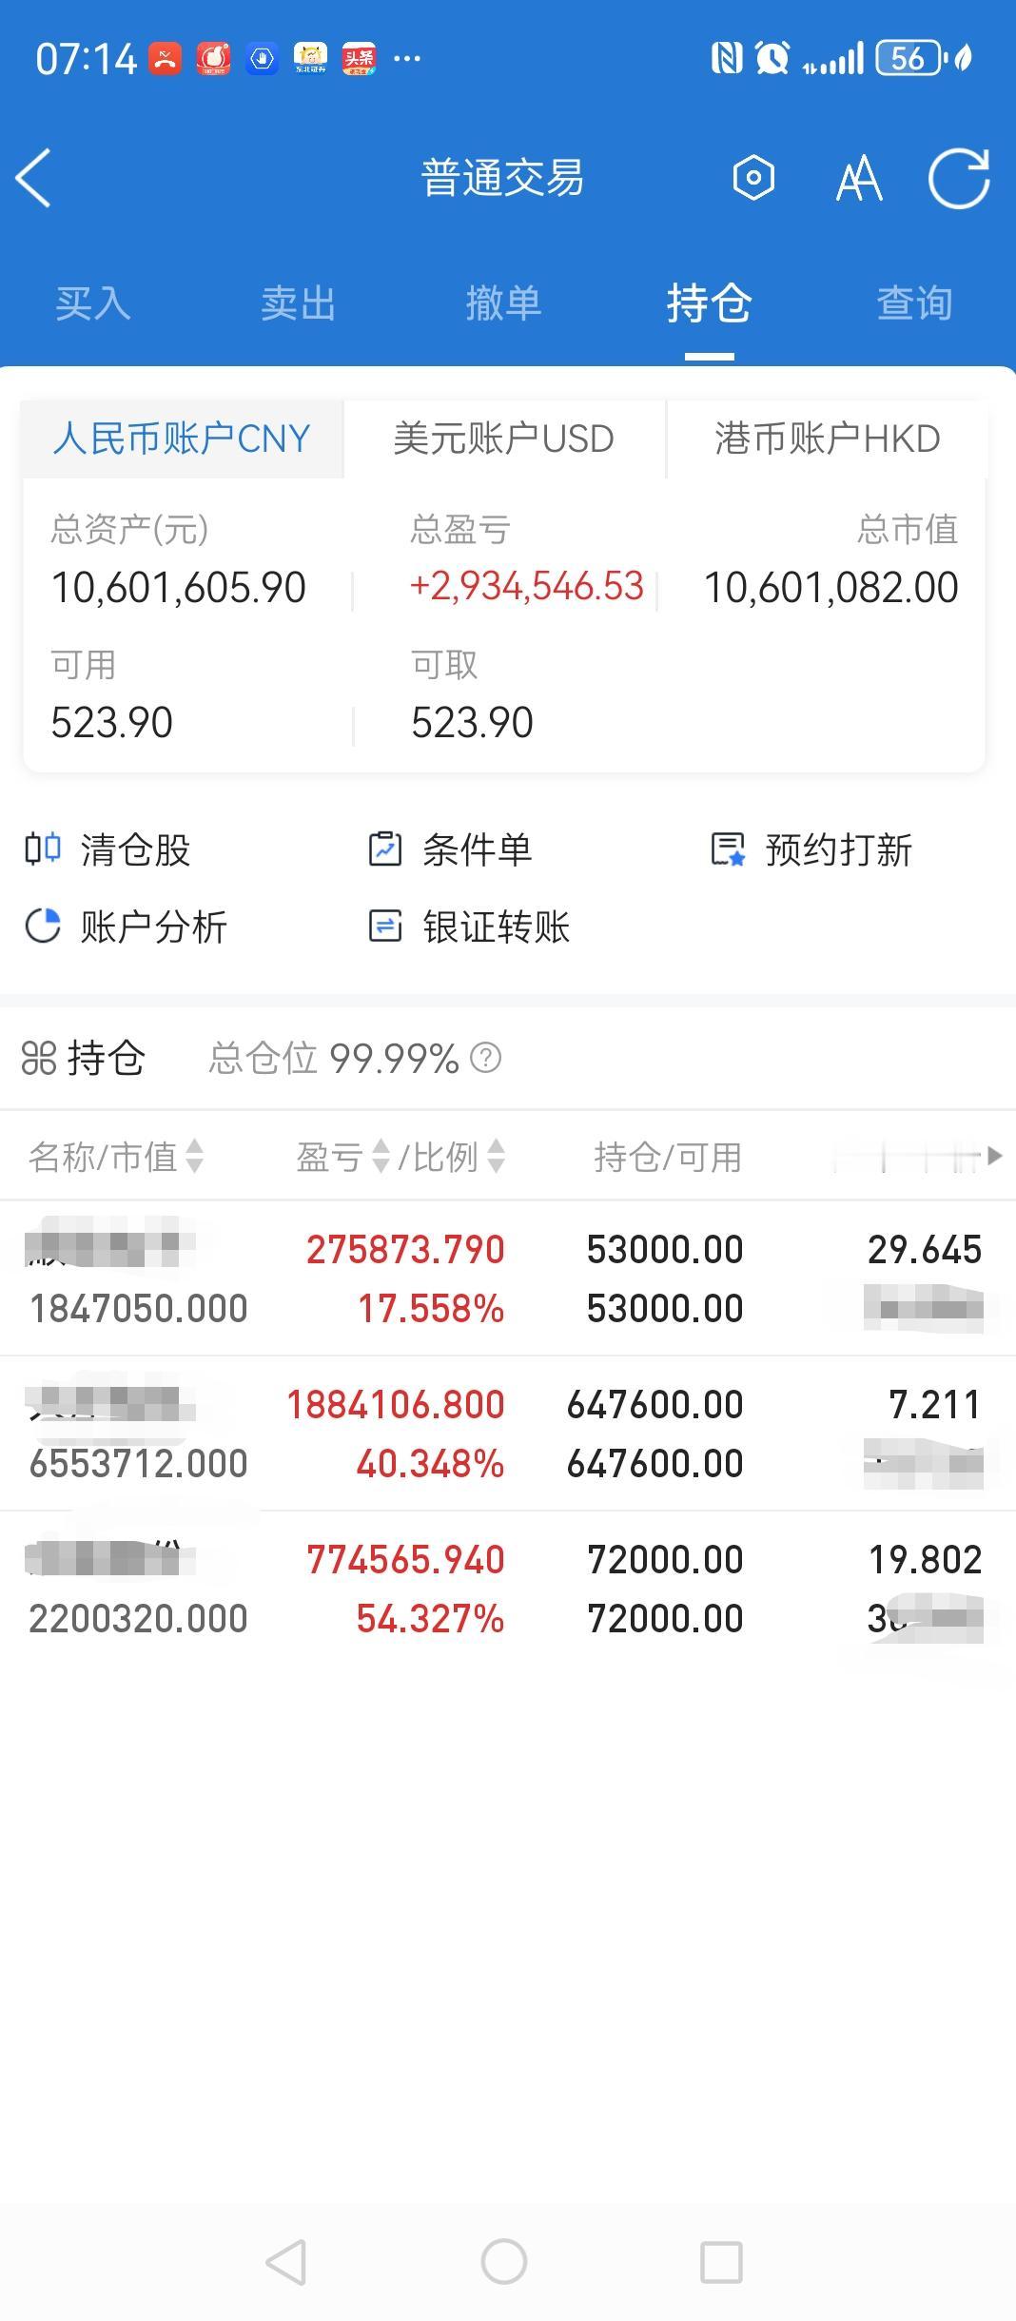The width and height of the screenshot is (1016, 2321).
Task: Tap the Android back triangle button
Action: (286, 2262)
